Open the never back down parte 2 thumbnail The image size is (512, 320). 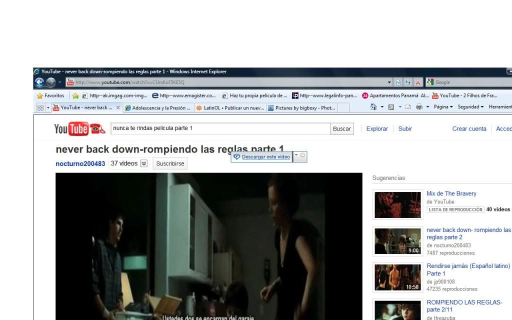click(x=397, y=241)
